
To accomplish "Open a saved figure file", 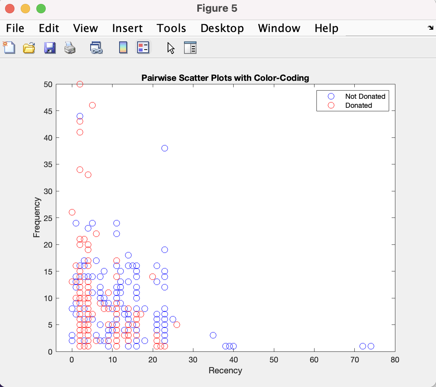I will (x=29, y=47).
